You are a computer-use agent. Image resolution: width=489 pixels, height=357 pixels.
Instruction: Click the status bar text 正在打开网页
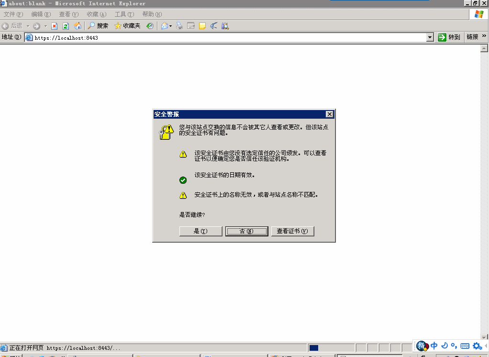tap(26, 348)
